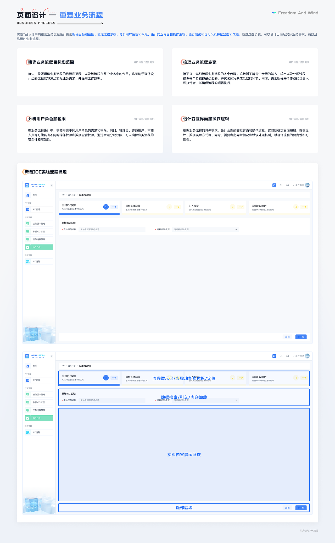335x543 pixels.
Task: Click 下一步 button in annotated mockup
Action: [x=301, y=508]
